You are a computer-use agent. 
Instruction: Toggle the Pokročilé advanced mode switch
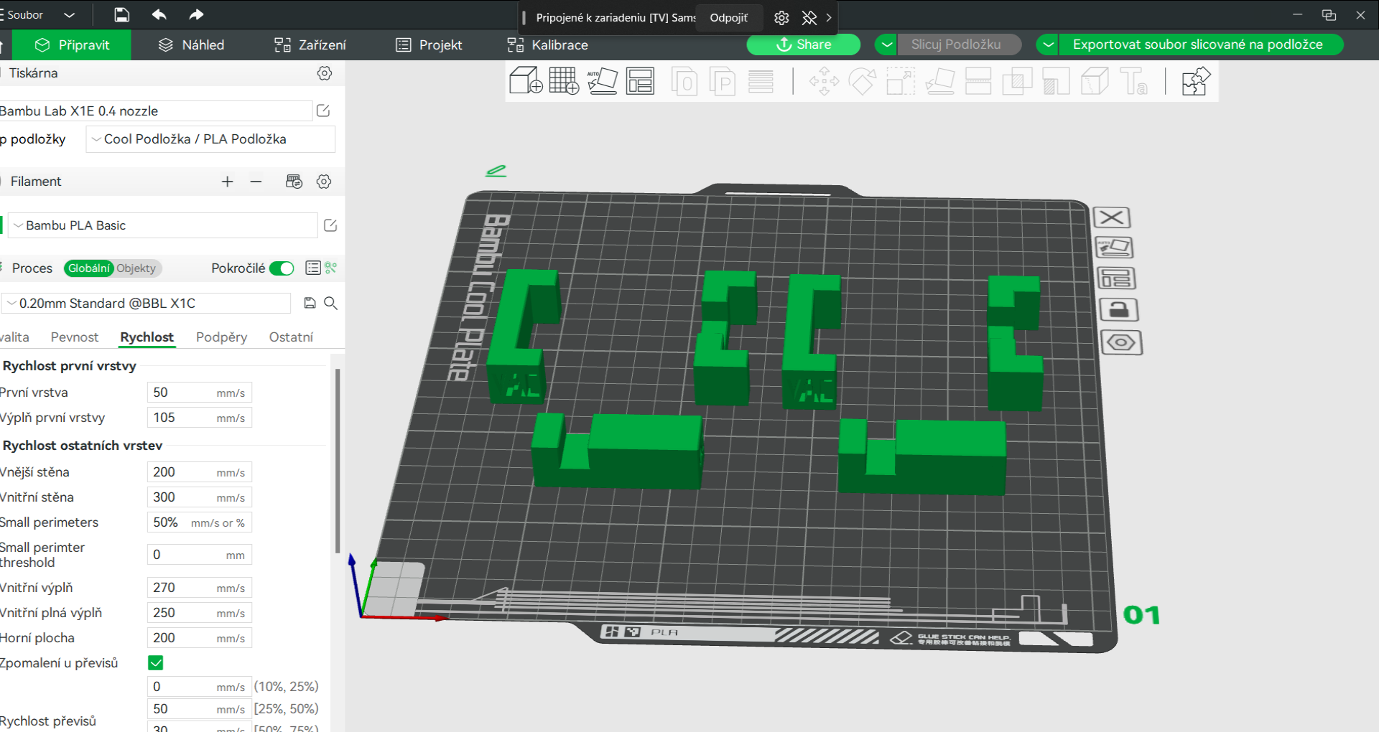coord(282,268)
